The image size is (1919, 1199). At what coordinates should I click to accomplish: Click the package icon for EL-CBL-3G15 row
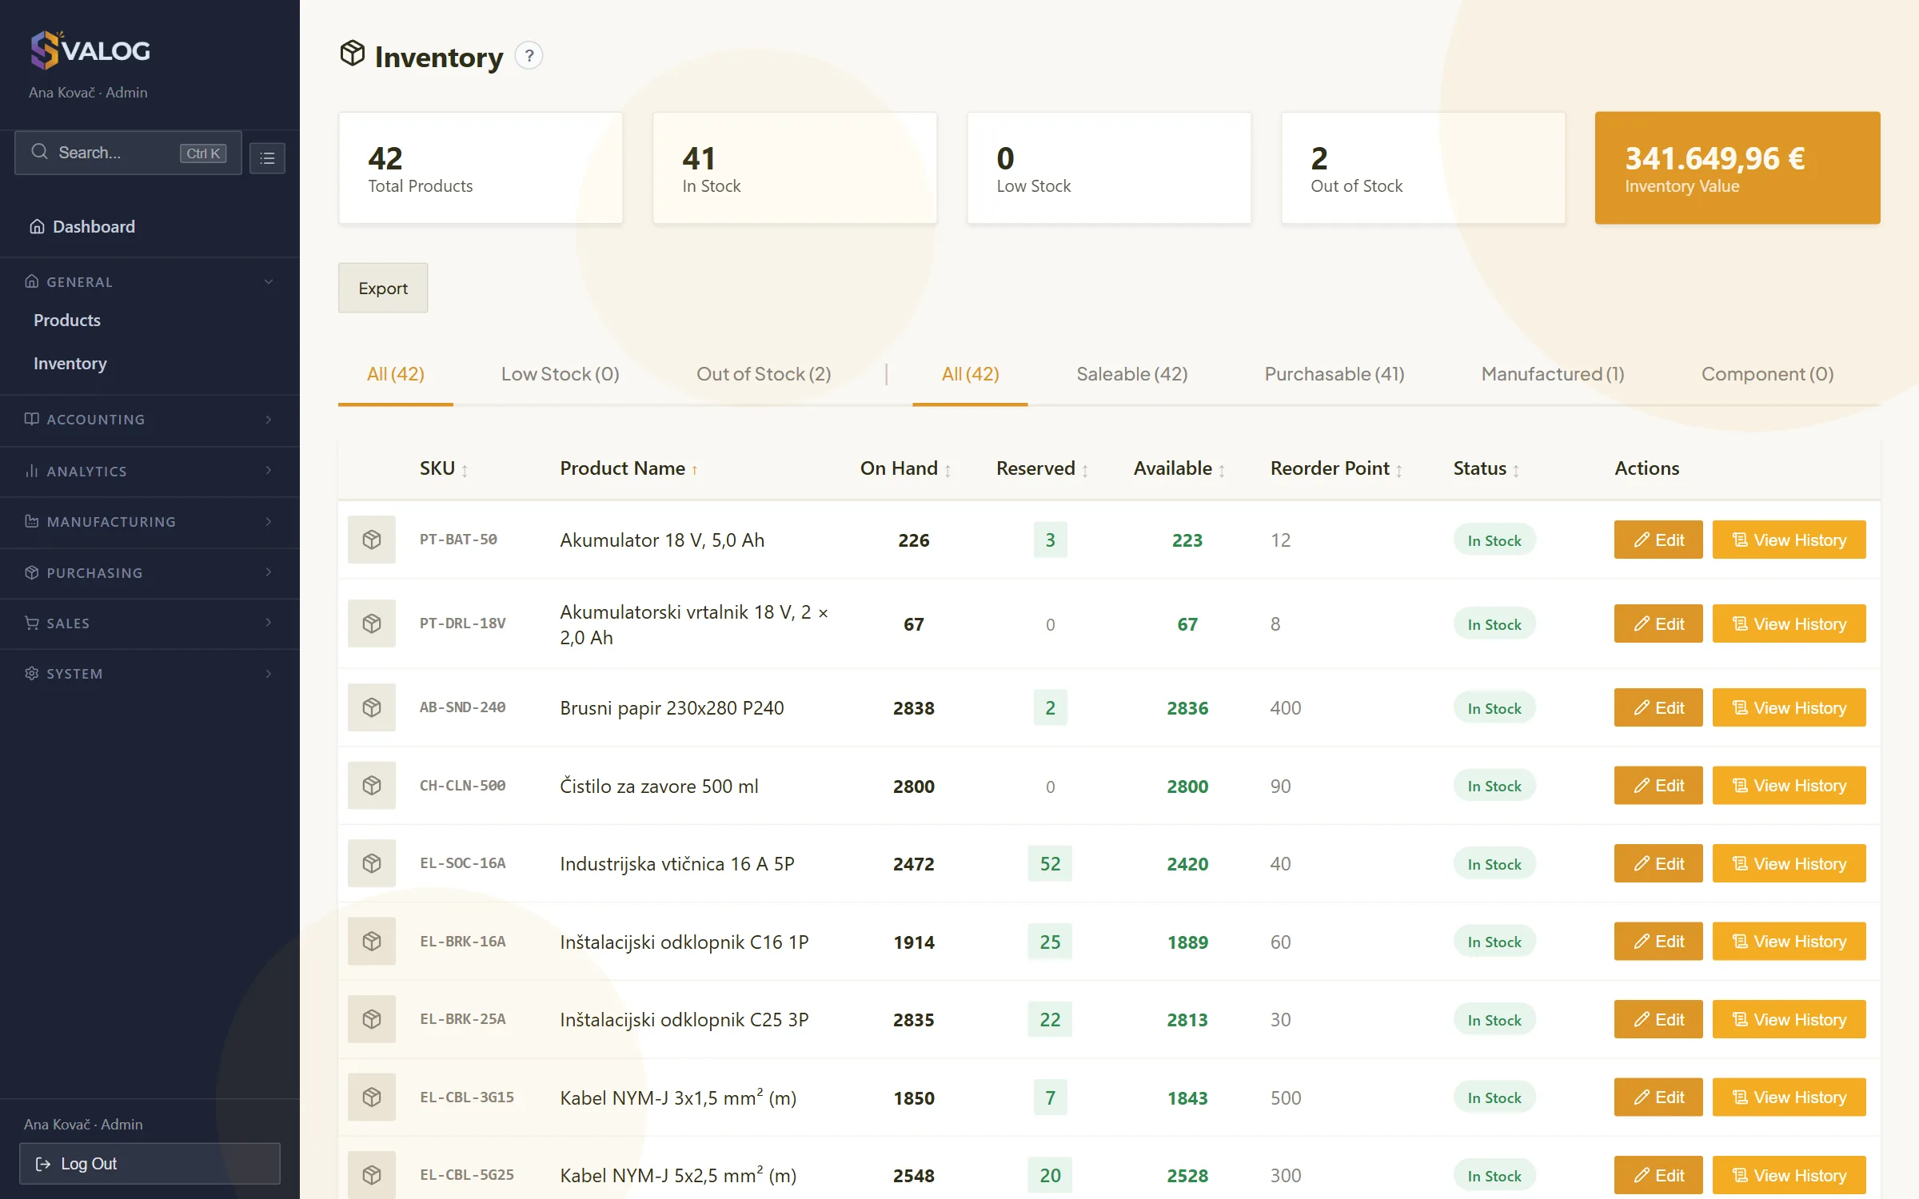coord(372,1097)
